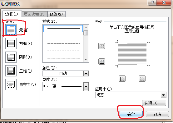Click the style list scroll-down arrow
Screen dimensions: 173x123
tap(86, 60)
